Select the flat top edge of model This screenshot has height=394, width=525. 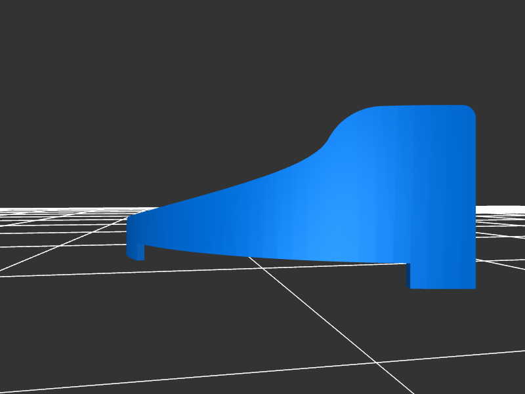420,106
